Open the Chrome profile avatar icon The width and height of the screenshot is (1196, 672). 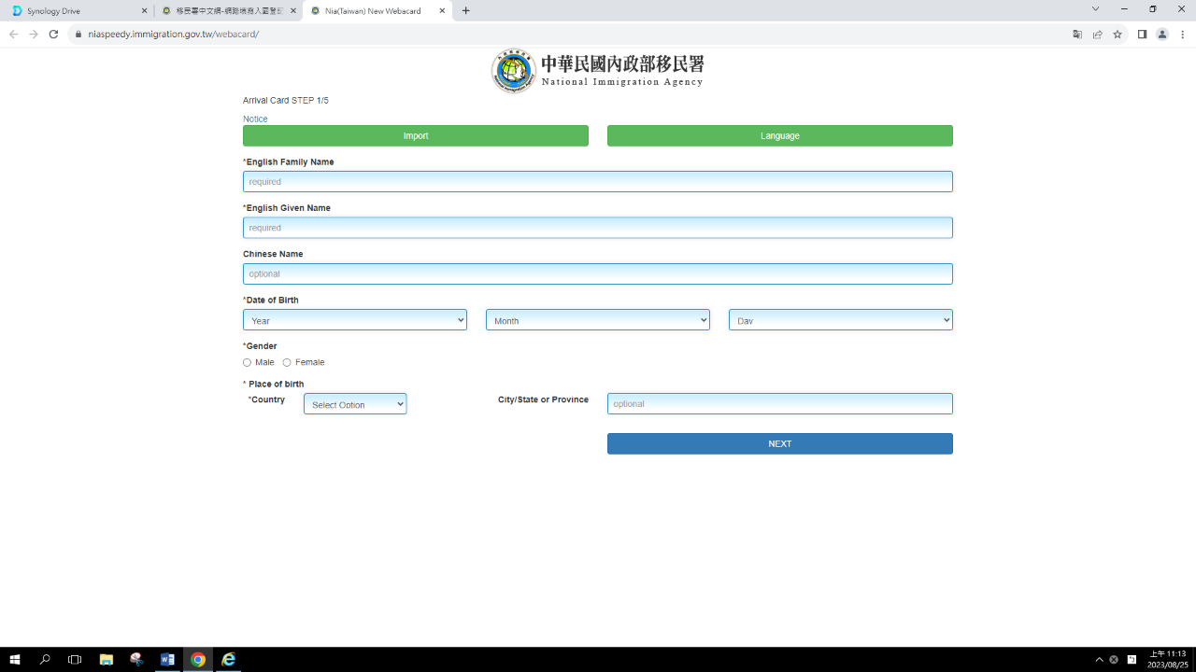click(x=1162, y=35)
